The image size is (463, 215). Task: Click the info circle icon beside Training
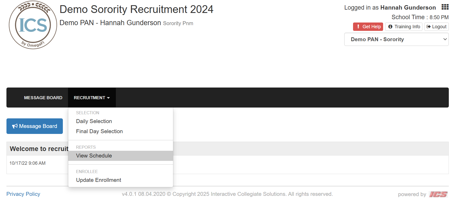tap(390, 27)
